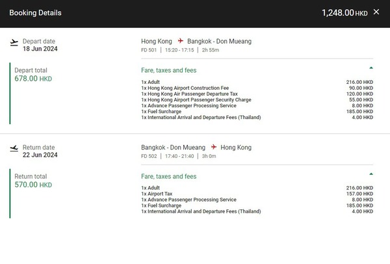Click Hong Kong Airport Construction Fee line

[x=257, y=88]
